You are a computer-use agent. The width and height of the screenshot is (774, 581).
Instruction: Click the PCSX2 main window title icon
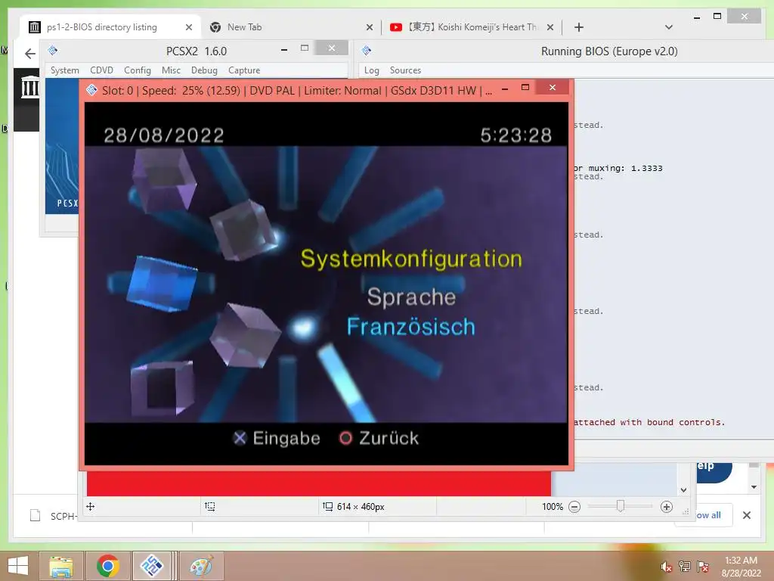point(52,51)
